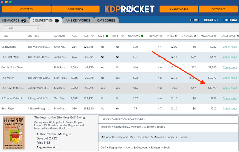Click the orange KEYWORDS button
The width and height of the screenshot is (239, 152).
26,9
